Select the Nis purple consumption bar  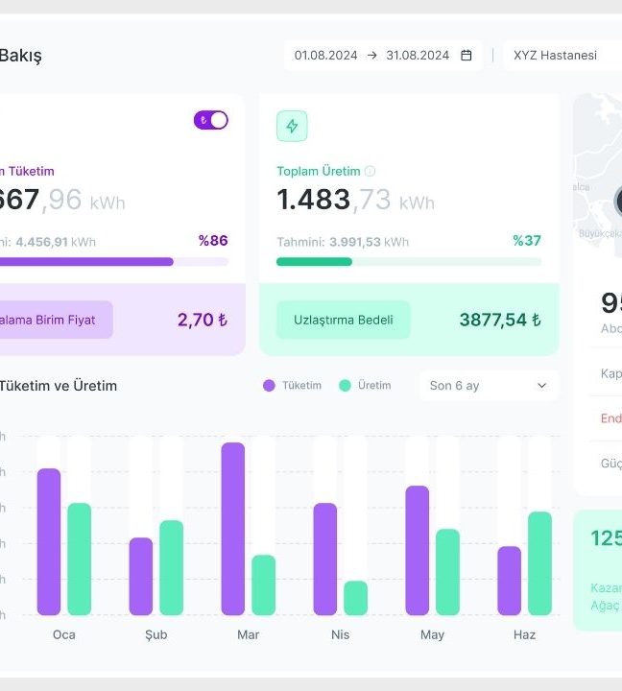tap(324, 559)
